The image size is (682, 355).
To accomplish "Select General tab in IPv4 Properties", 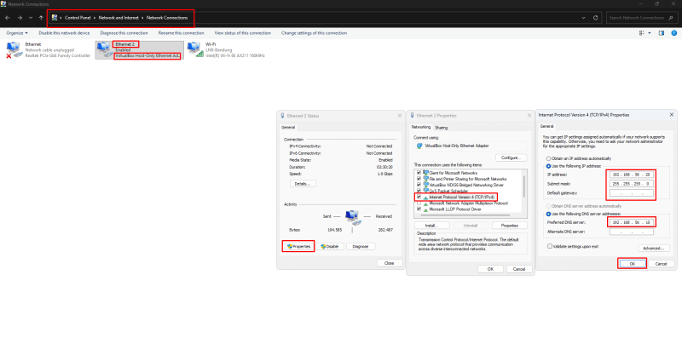I will point(546,127).
